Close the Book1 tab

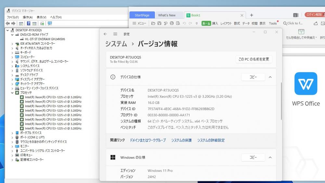(x=242, y=15)
